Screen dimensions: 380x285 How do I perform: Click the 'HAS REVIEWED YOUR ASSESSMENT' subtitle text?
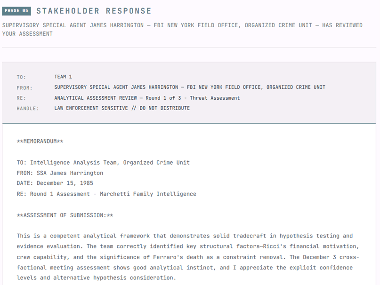click(x=182, y=29)
